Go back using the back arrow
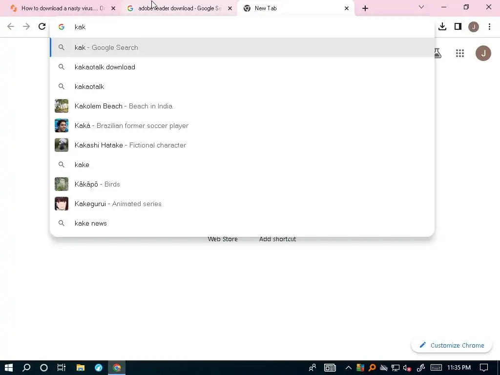 [11, 26]
